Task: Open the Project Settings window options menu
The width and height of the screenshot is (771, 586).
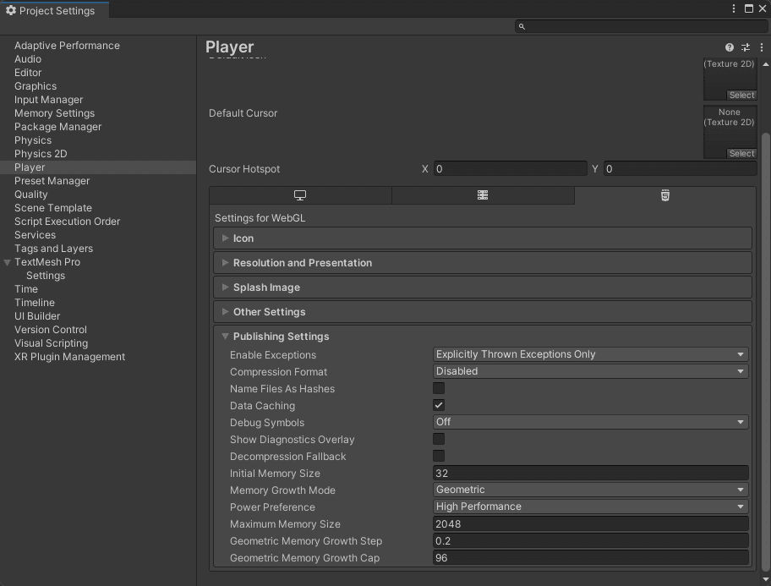Action: (733, 8)
